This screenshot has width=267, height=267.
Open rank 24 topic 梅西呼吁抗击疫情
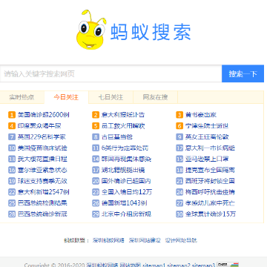(x=210, y=192)
